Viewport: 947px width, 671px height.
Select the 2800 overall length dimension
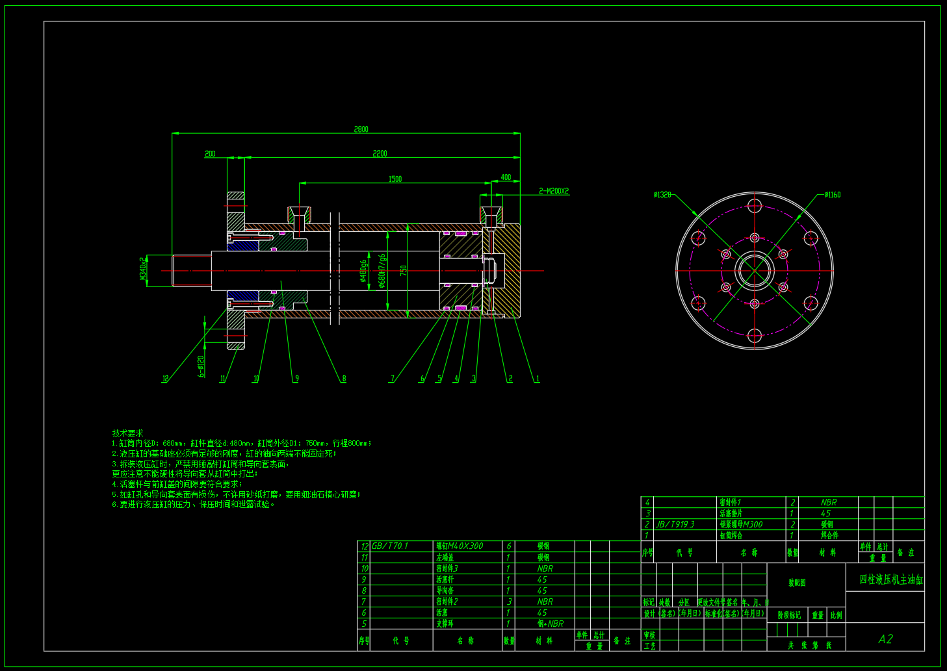(x=361, y=129)
